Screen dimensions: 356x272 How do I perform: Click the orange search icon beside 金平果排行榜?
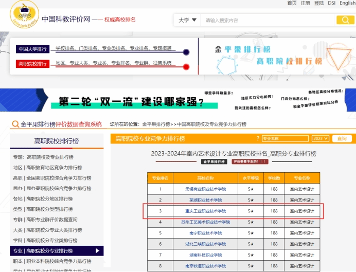(x=16, y=124)
